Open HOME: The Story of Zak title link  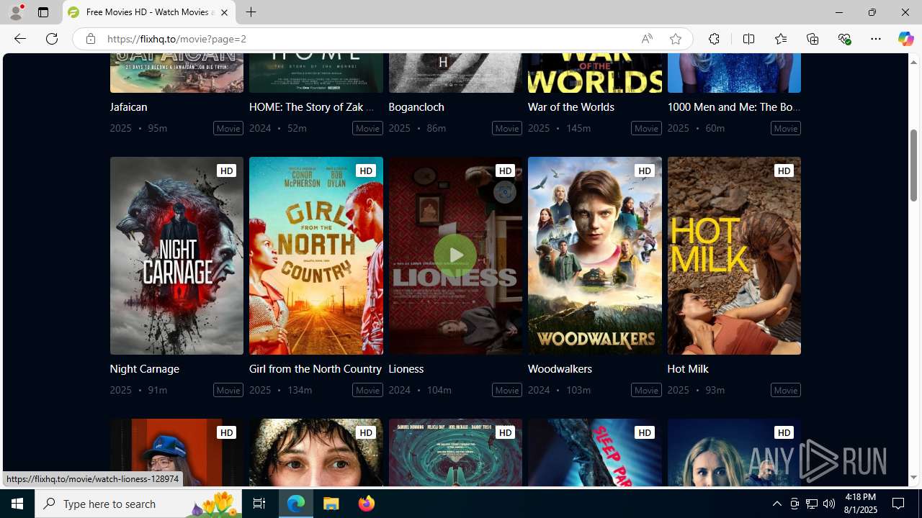pos(311,106)
